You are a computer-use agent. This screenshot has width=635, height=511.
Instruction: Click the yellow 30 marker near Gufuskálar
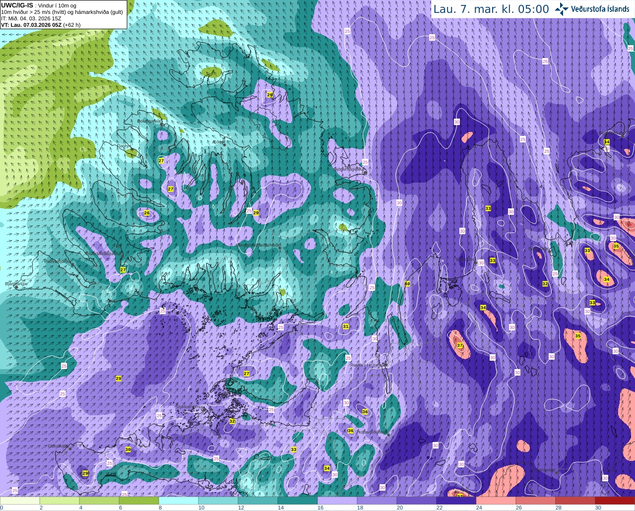coord(128,449)
